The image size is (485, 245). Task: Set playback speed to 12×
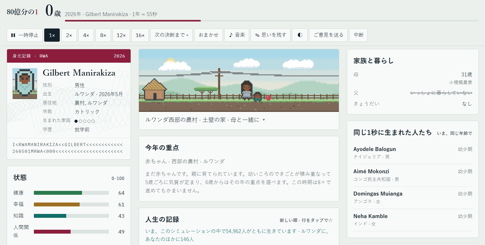121,35
